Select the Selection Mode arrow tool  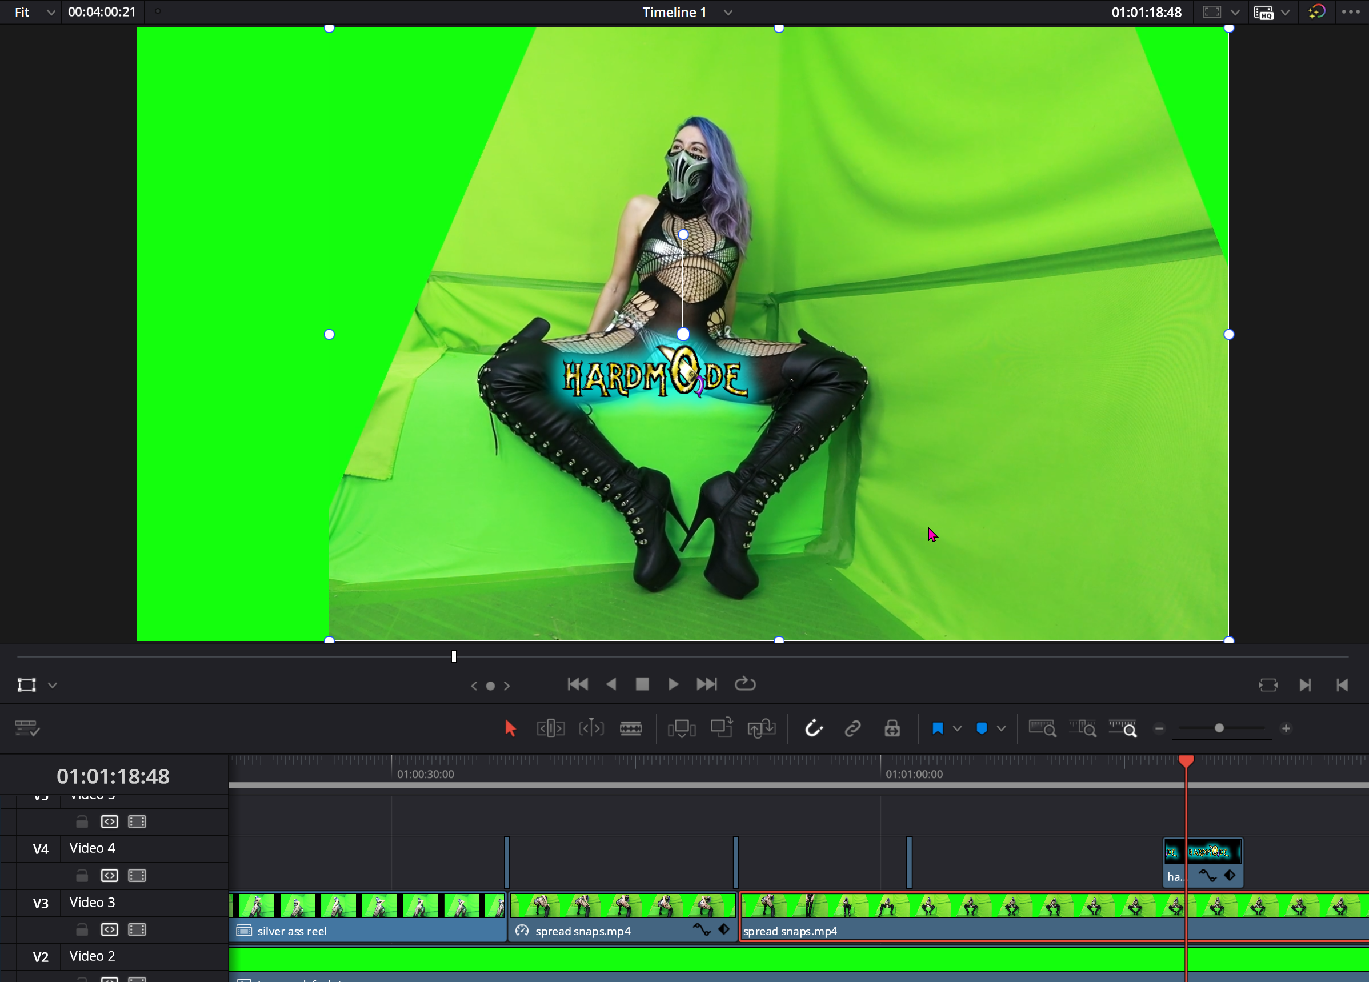(x=510, y=728)
